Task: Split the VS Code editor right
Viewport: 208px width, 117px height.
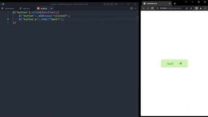Action: (x=131, y=8)
